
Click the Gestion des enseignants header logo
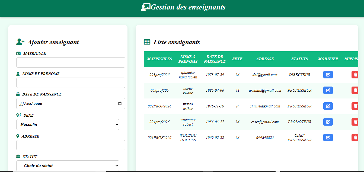pos(146,7)
